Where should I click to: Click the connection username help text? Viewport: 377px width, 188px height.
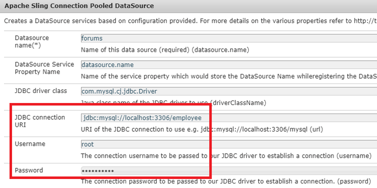pos(226,156)
